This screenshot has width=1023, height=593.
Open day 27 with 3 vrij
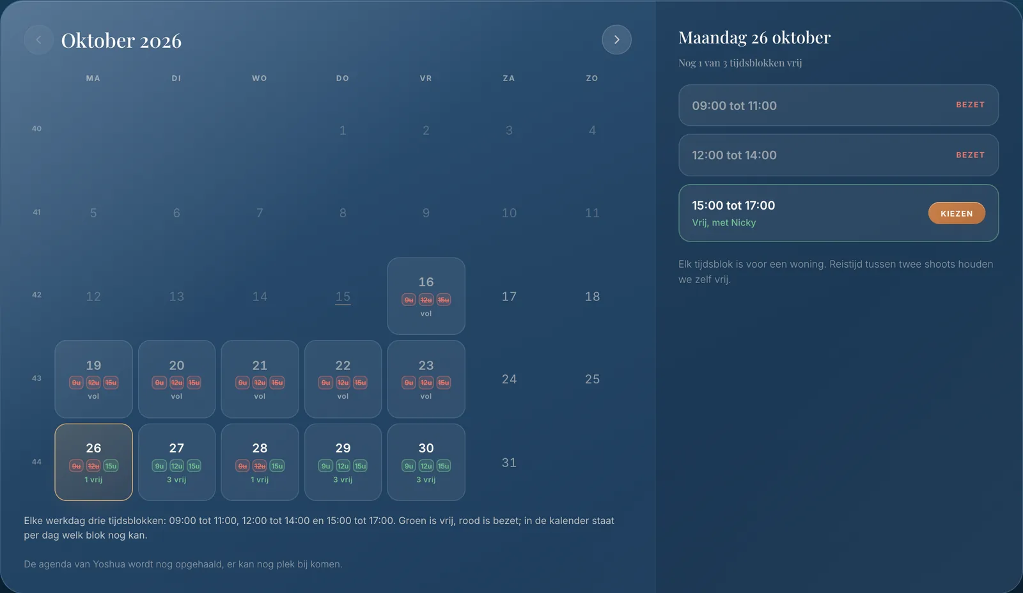(176, 462)
